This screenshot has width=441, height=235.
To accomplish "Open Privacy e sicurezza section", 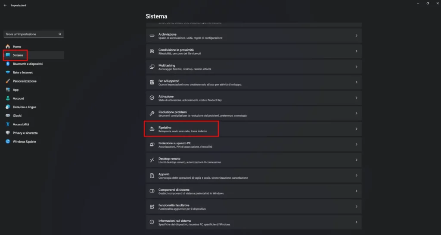I will [x=25, y=133].
